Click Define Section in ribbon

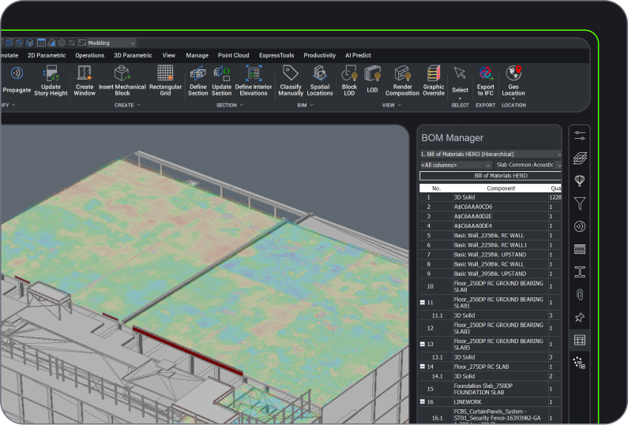(x=197, y=80)
